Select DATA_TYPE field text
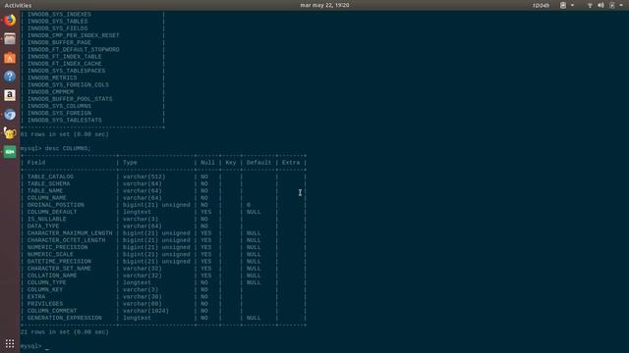The width and height of the screenshot is (629, 353). tap(43, 227)
